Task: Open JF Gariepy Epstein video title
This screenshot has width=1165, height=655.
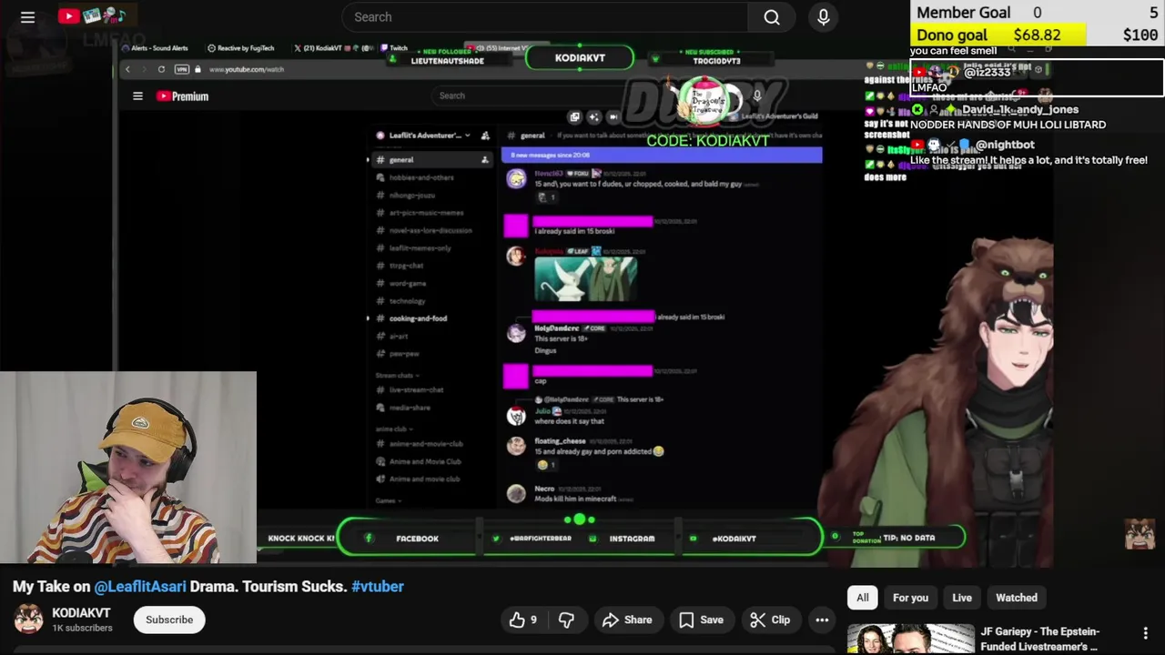Action: coord(1040,639)
